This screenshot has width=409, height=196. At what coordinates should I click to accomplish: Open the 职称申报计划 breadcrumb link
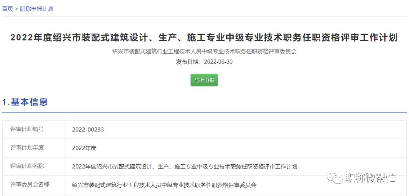pyautogui.click(x=36, y=9)
